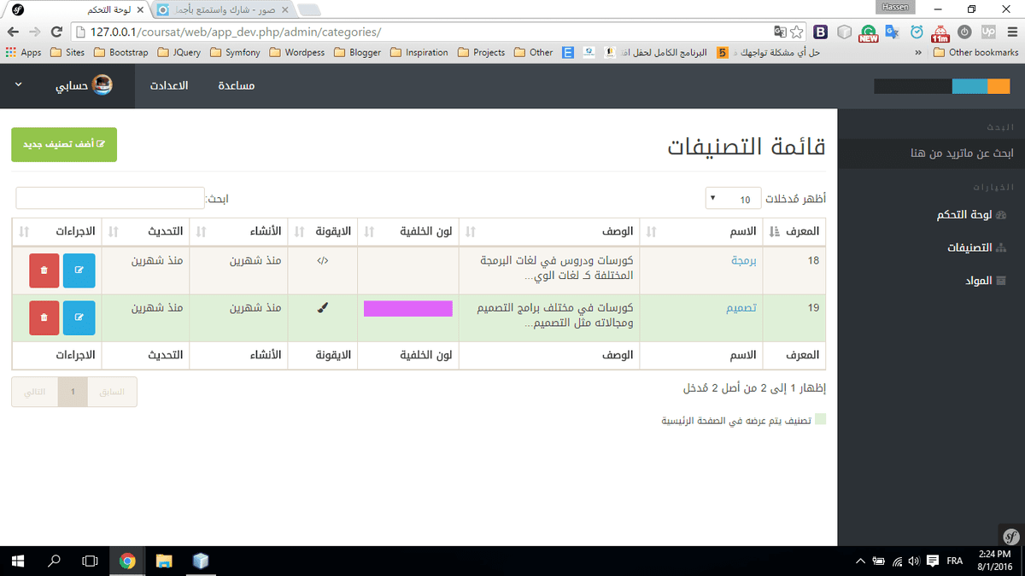Click the magenta background color swatch for تصميم
1025x576 pixels.
407,309
